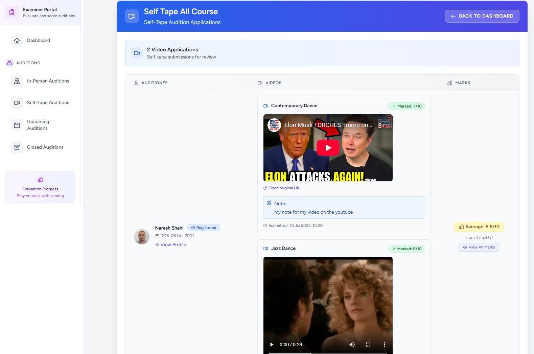The width and height of the screenshot is (534, 354).
Task: Mute the Jazz Dance video audio
Action: [352, 345]
